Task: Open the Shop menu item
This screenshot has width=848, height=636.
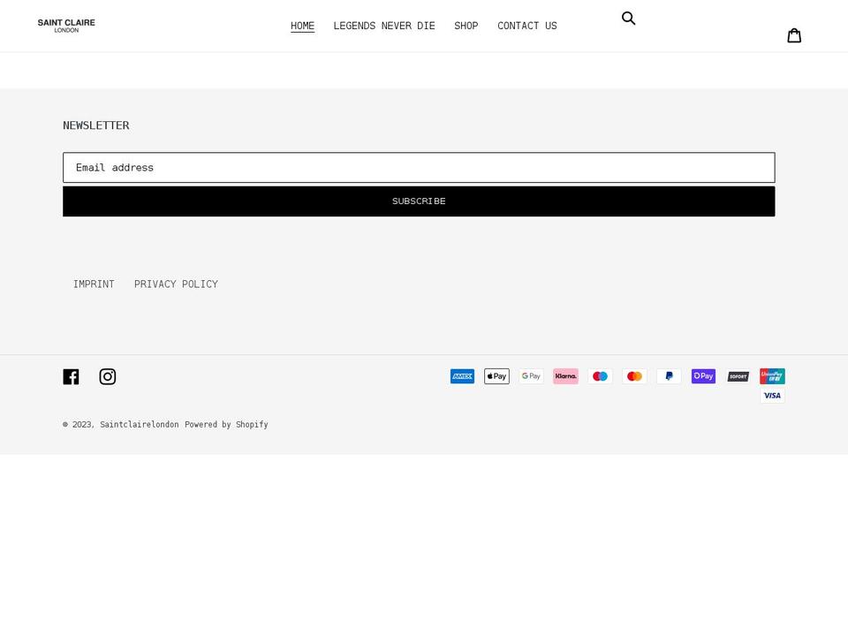Action: point(466,26)
